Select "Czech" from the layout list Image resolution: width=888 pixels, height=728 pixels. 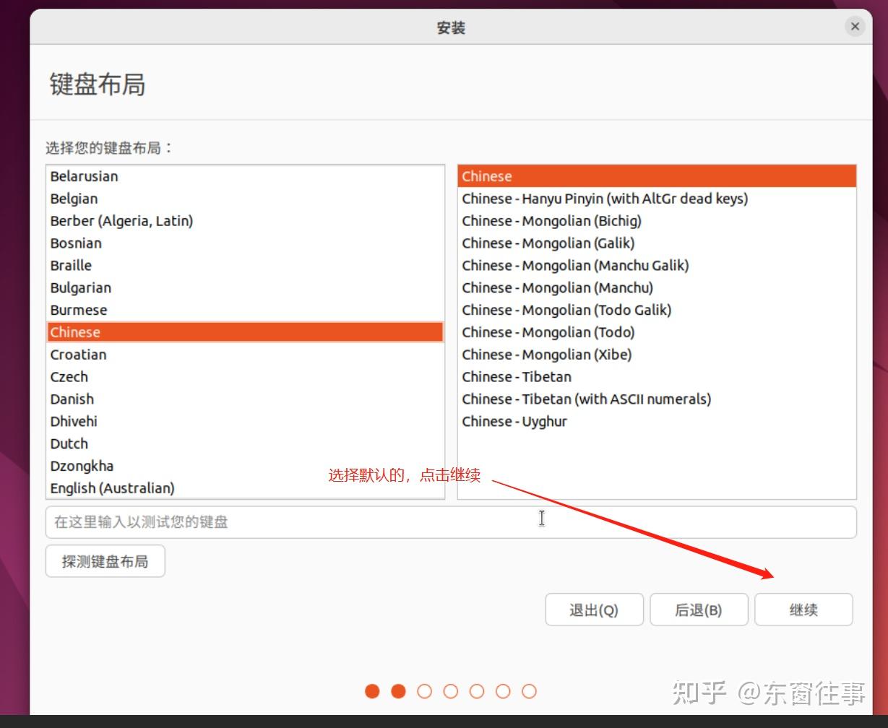click(x=69, y=376)
